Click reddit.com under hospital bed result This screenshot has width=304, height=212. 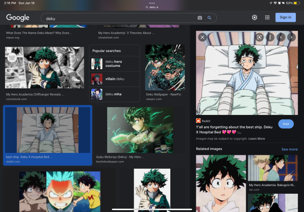(x=13, y=162)
